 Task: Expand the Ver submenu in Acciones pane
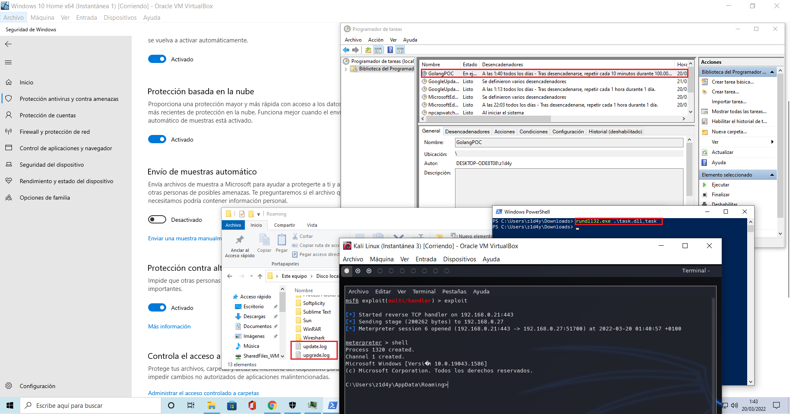[772, 142]
